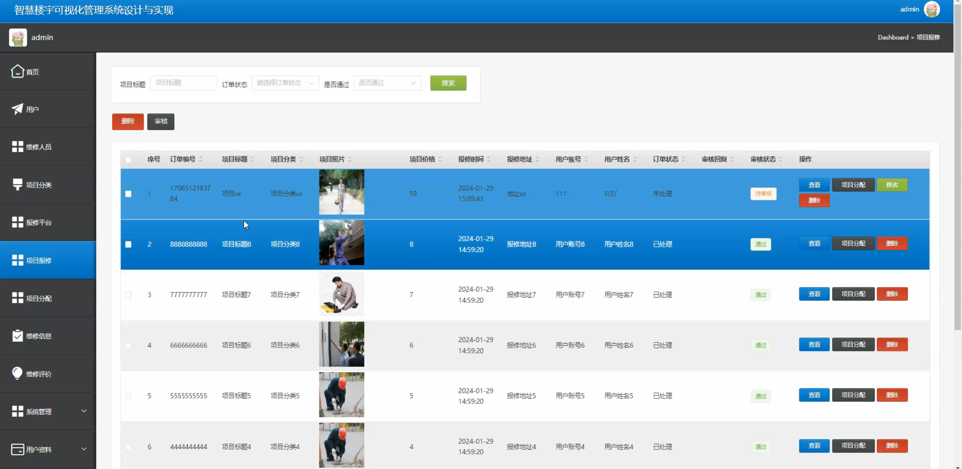Click the 审核 button above the table
Image resolution: width=962 pixels, height=469 pixels.
[x=161, y=122]
